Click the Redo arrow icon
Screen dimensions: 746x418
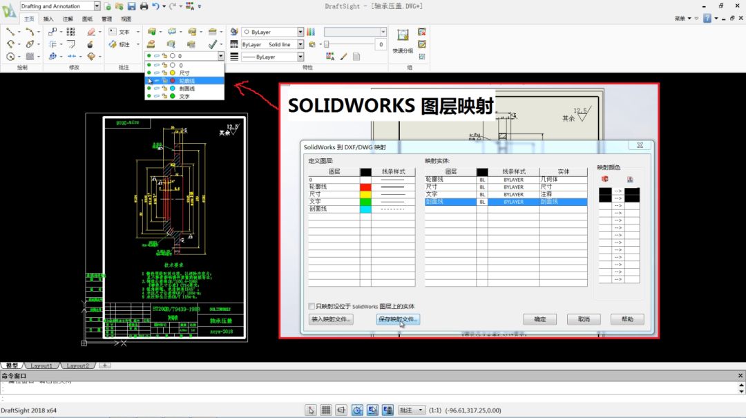tap(172, 6)
